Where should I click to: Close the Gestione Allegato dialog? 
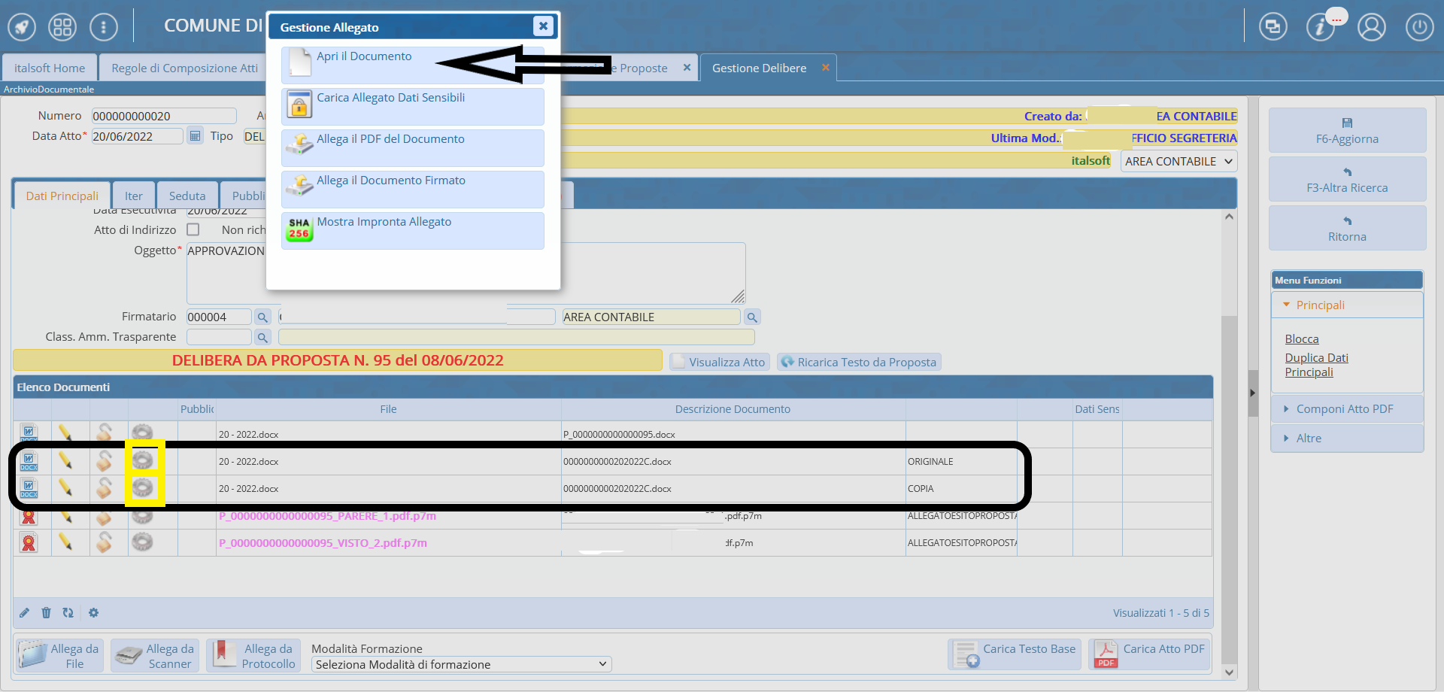(x=543, y=26)
